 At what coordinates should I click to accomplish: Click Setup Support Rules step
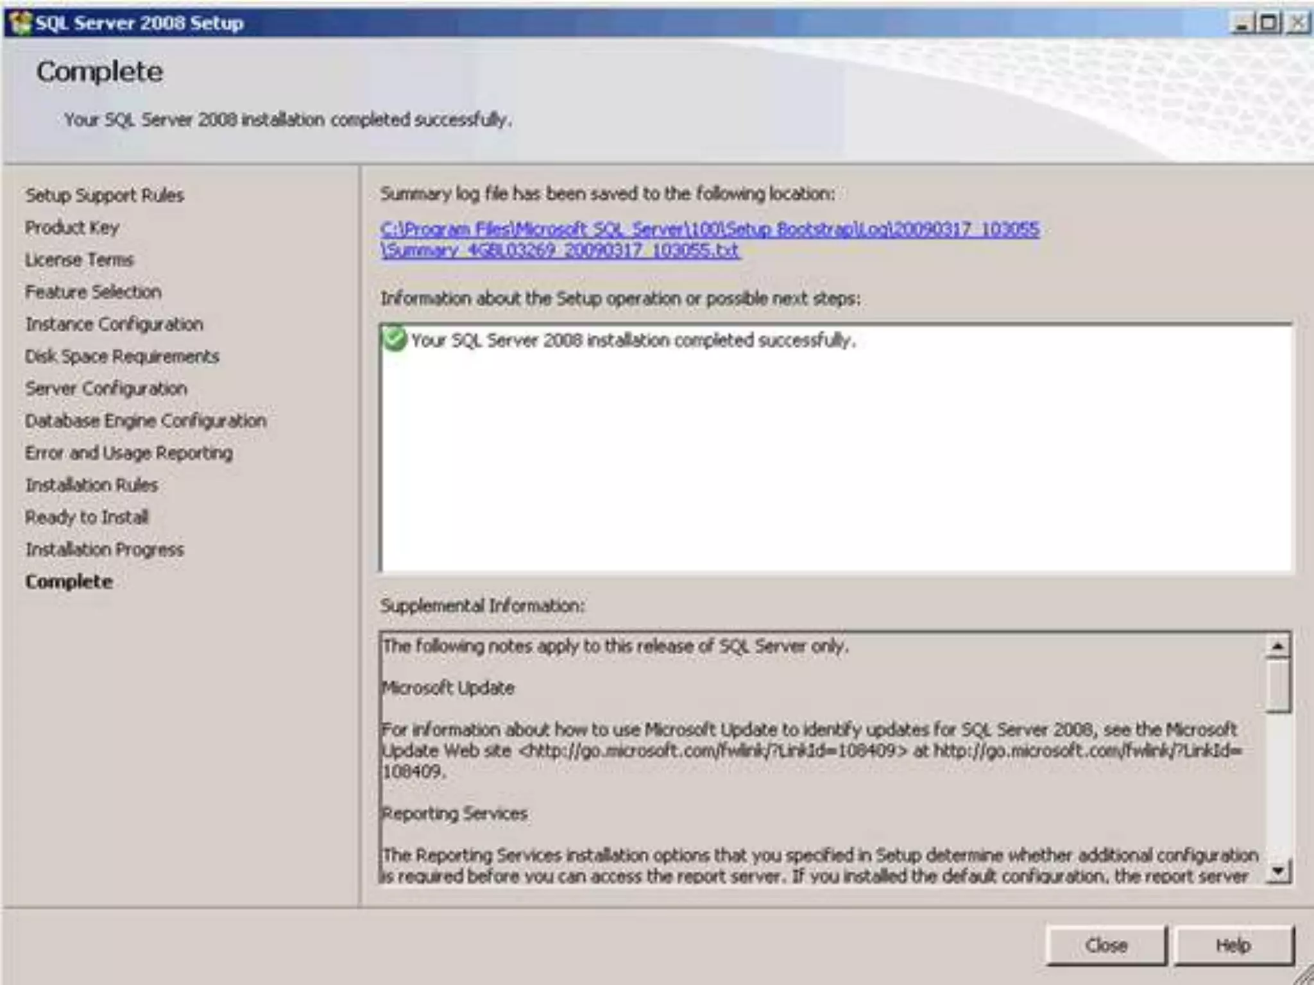click(105, 195)
